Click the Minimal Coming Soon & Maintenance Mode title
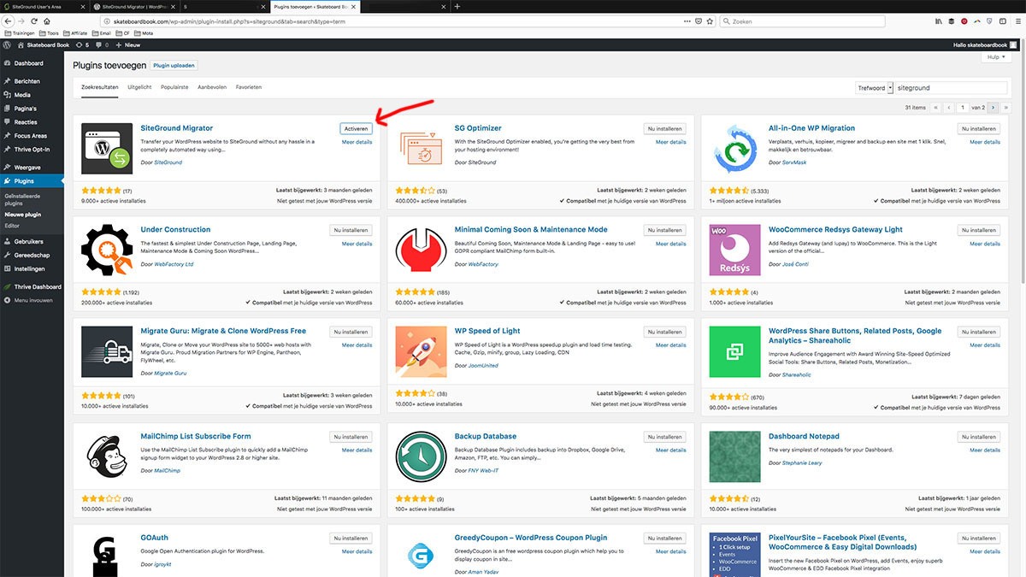Image resolution: width=1026 pixels, height=577 pixels. tap(531, 229)
